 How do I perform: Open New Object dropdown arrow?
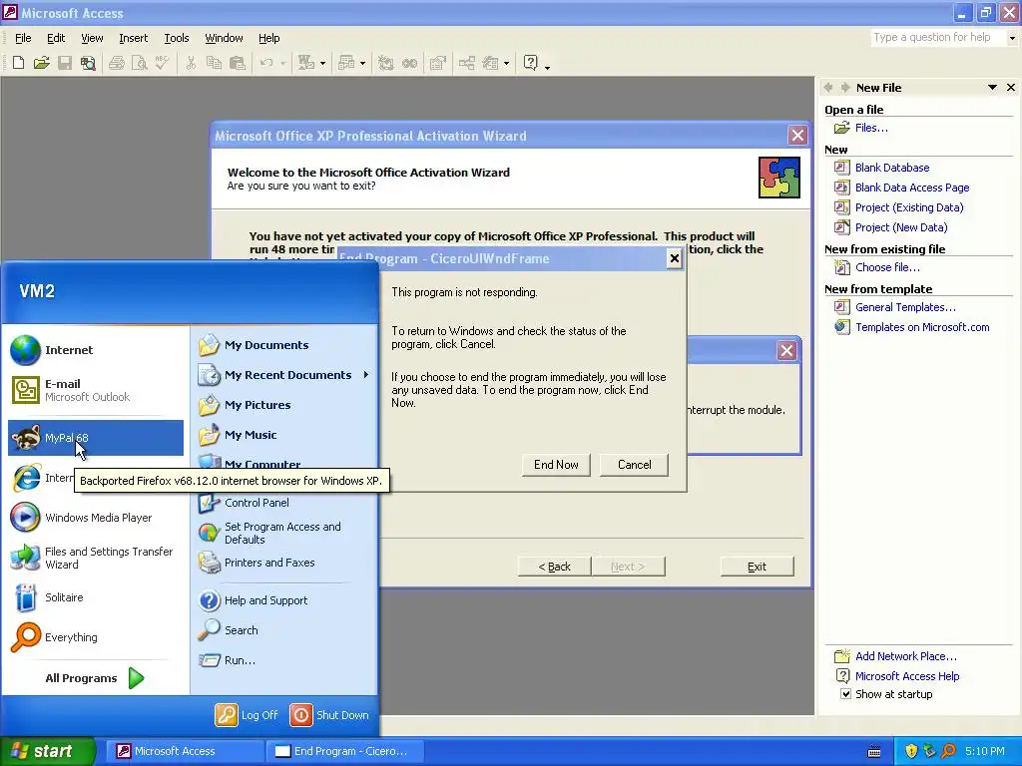pyautogui.click(x=506, y=63)
